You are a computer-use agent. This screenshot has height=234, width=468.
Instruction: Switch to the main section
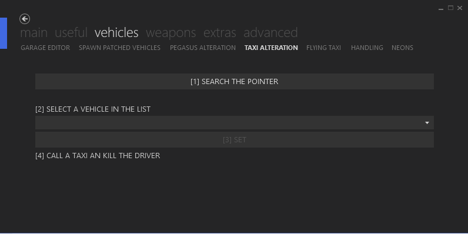34,32
